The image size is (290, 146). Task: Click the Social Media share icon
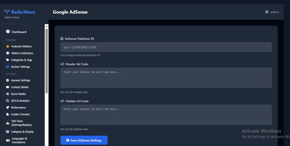tap(8, 94)
